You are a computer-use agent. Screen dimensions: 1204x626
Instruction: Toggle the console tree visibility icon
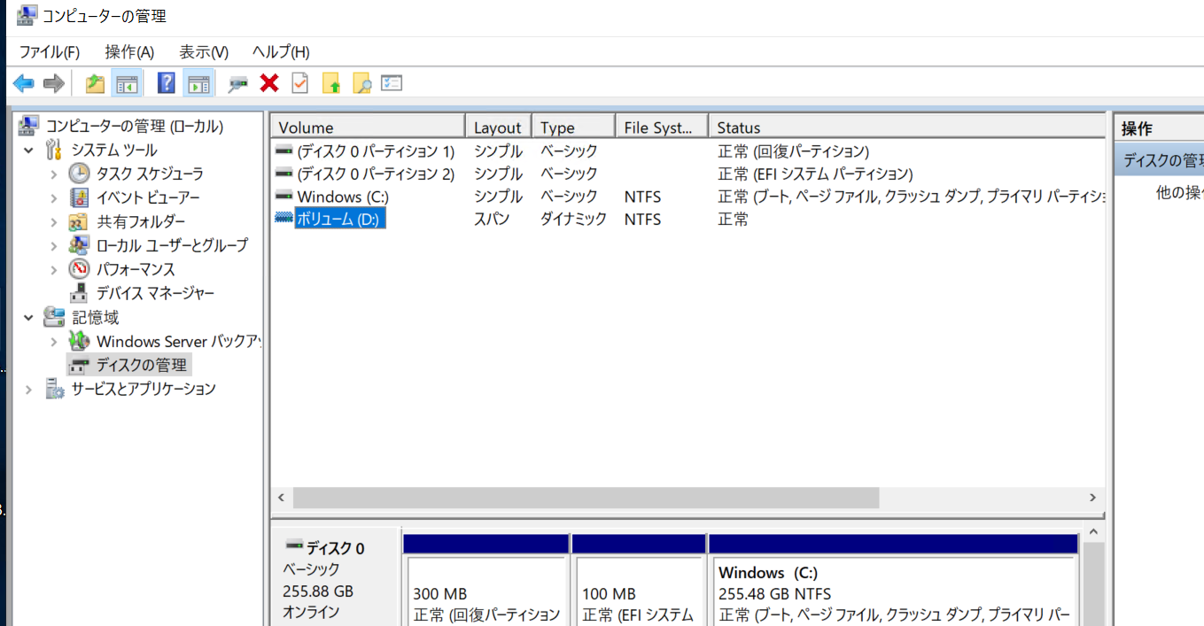pos(127,82)
